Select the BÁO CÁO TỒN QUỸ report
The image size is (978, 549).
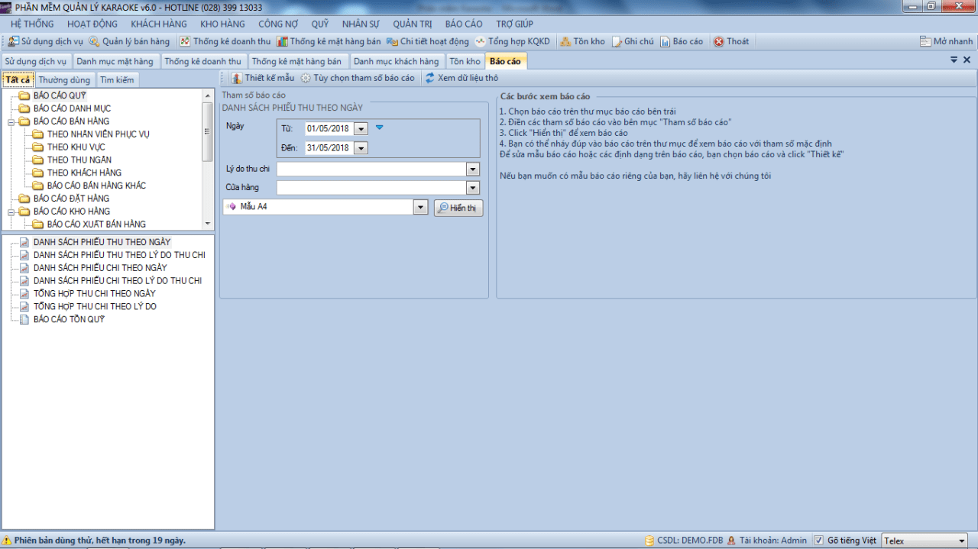[x=69, y=319]
